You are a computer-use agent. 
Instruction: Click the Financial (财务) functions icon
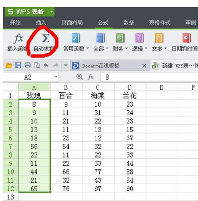coord(120,38)
